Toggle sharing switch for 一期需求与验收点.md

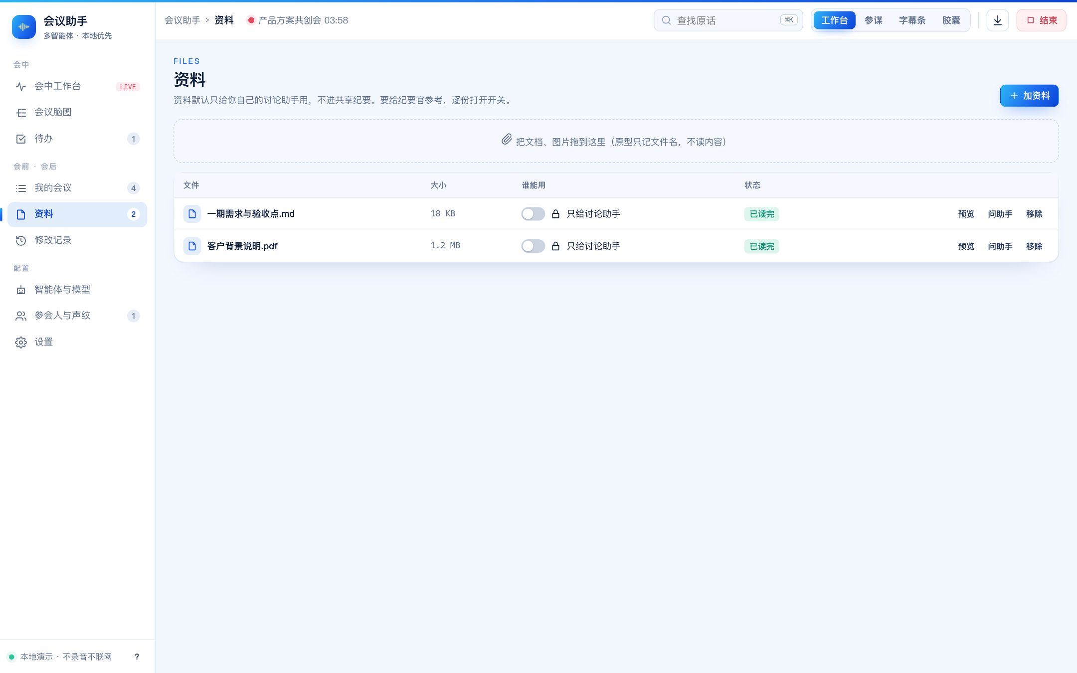(533, 214)
